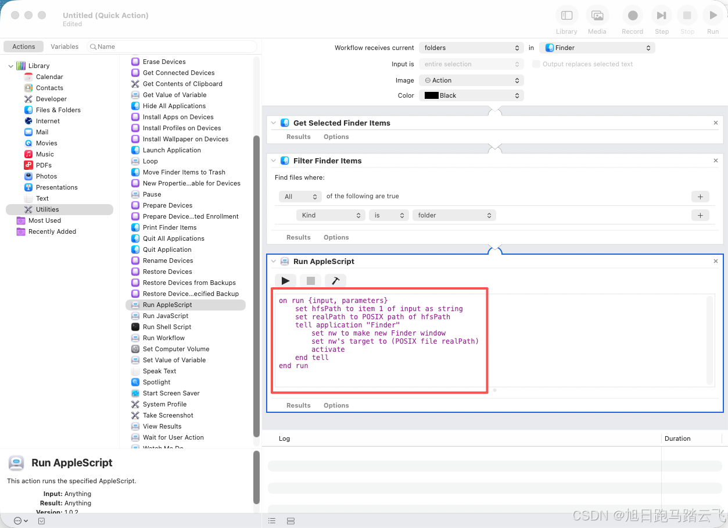Toggle log view with the list icon
Image resolution: width=728 pixels, height=528 pixels.
tap(271, 520)
